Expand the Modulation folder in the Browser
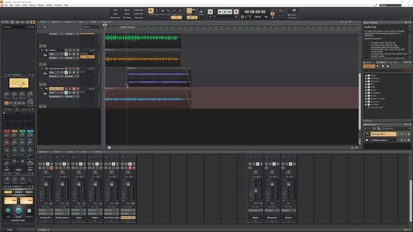Viewport: 413px width, 232px height. tap(366, 93)
